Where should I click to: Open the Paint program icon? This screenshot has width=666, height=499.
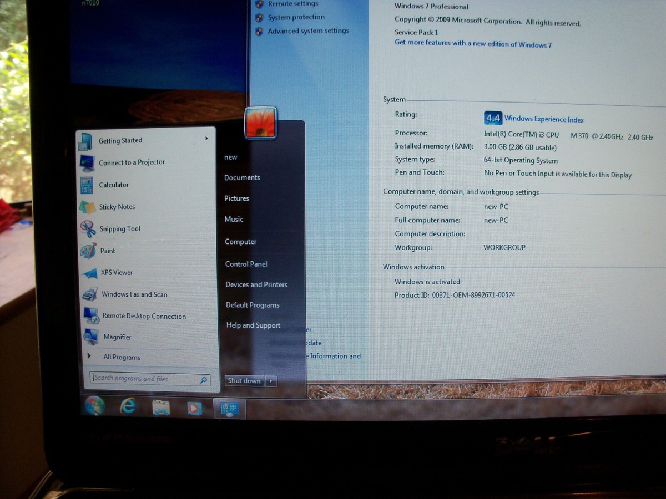tap(88, 251)
